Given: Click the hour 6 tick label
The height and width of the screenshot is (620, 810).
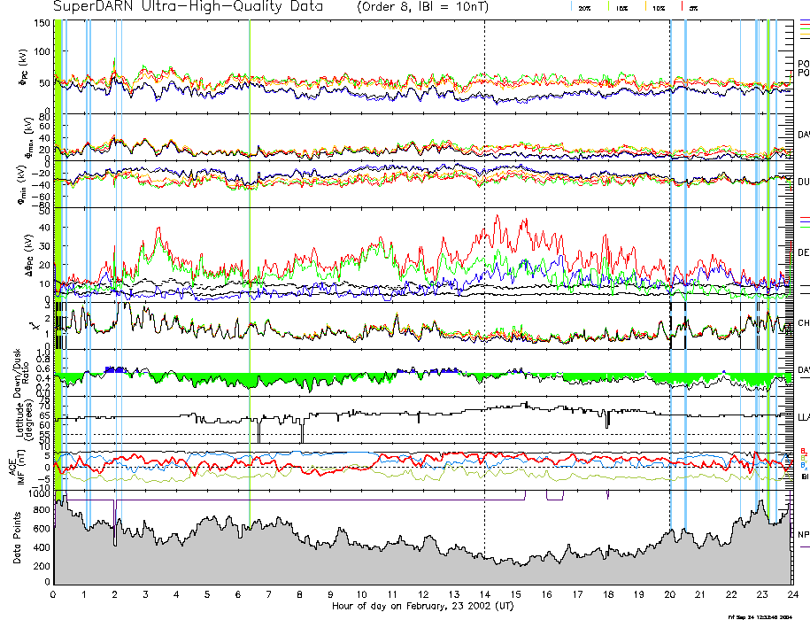Looking at the screenshot, I should [x=238, y=594].
